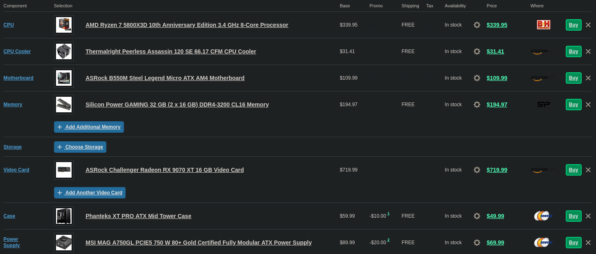Image resolution: width=596 pixels, height=254 pixels.
Task: Open gear options for Video Card row
Action: point(477,170)
